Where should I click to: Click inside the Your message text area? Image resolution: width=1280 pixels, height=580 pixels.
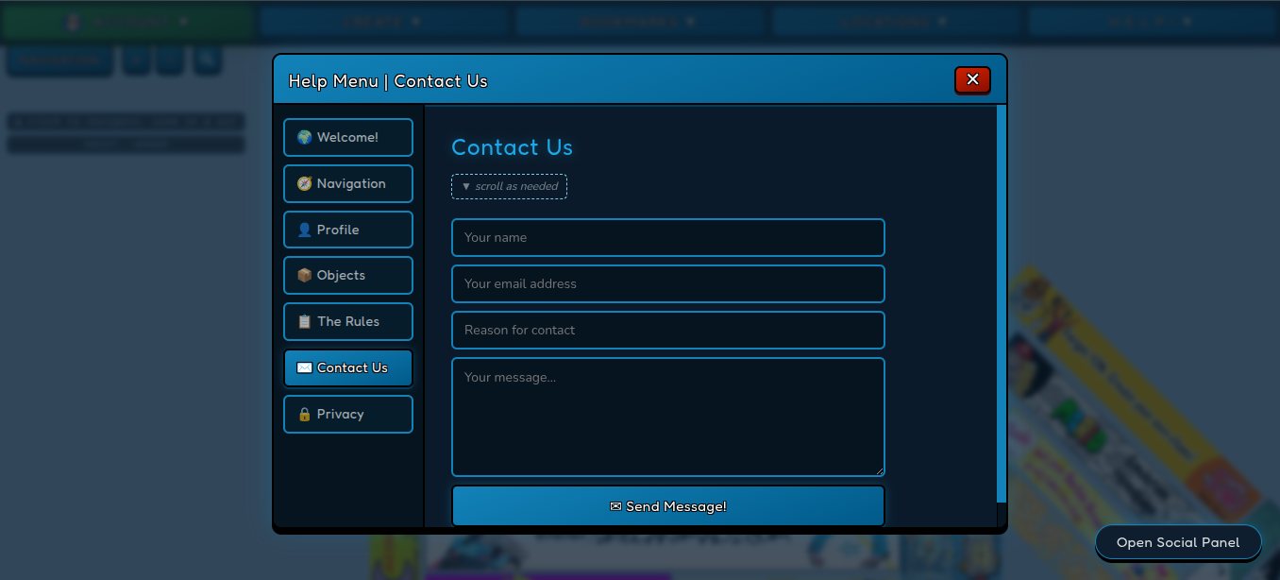668,418
